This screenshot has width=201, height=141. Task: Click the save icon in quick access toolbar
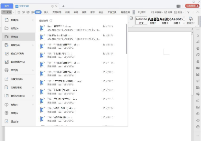[x=19, y=12]
